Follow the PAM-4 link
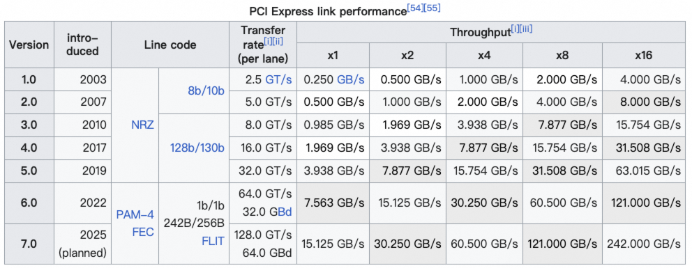Image resolution: width=692 pixels, height=268 pixels. click(135, 215)
